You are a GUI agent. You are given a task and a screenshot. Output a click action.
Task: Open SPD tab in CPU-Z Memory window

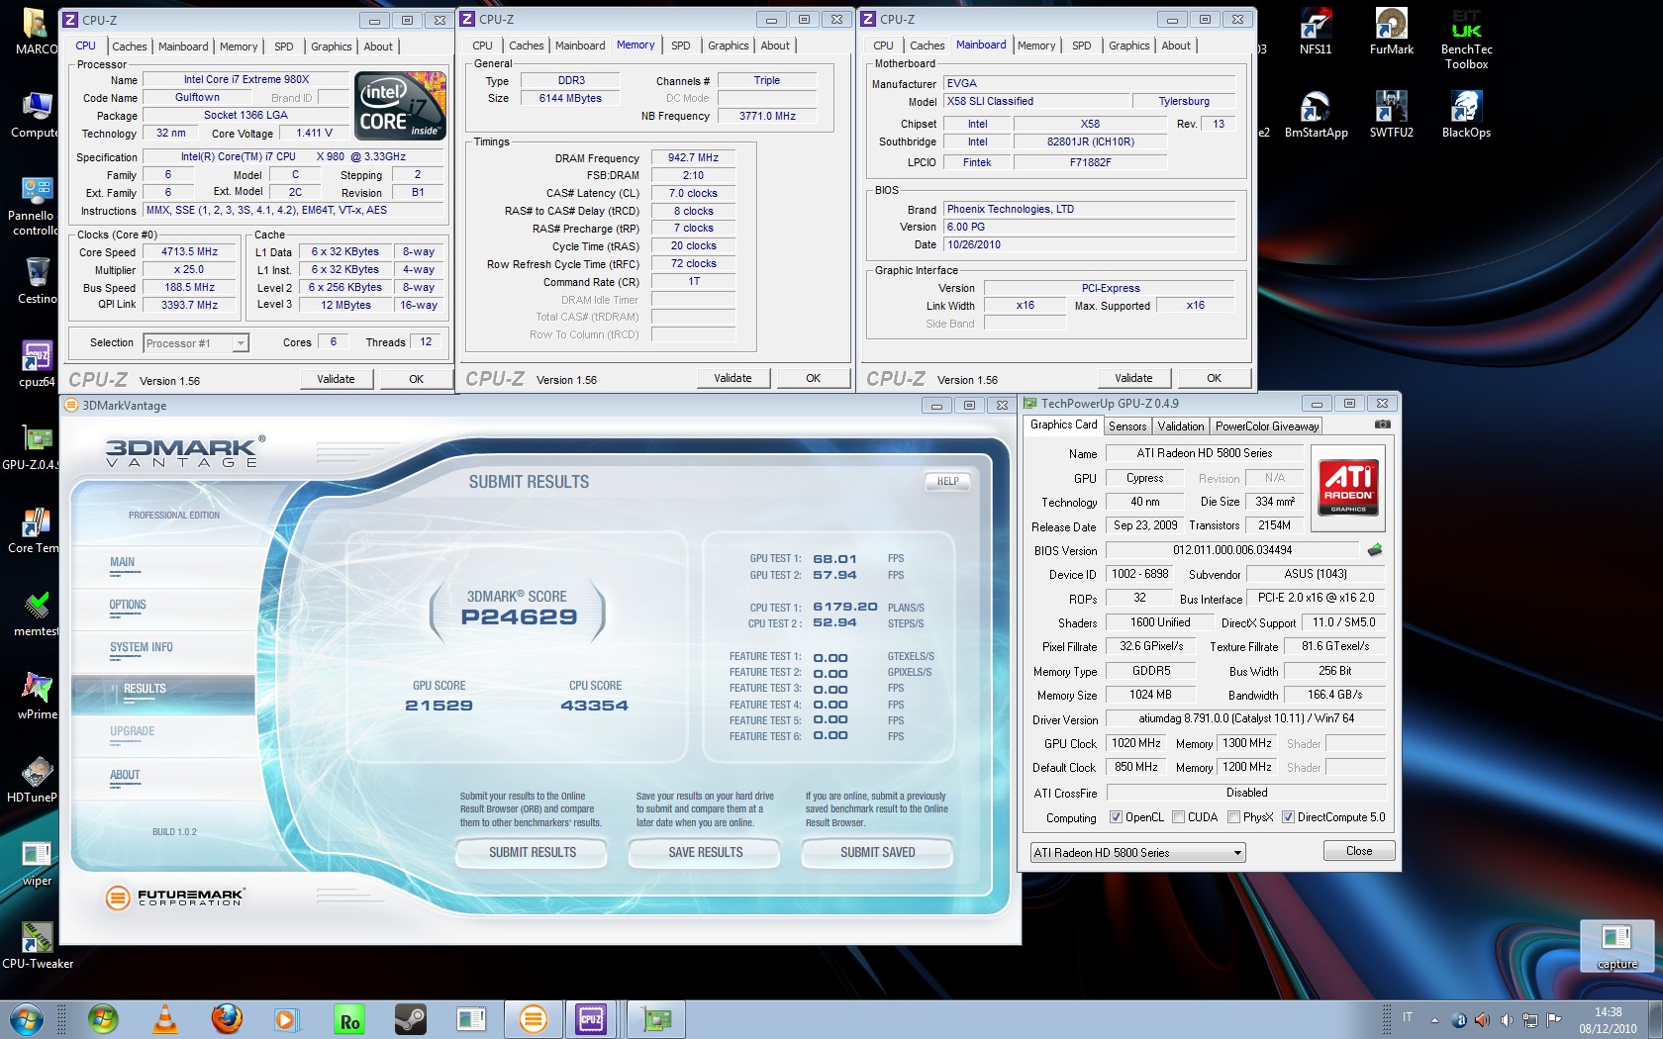click(680, 46)
